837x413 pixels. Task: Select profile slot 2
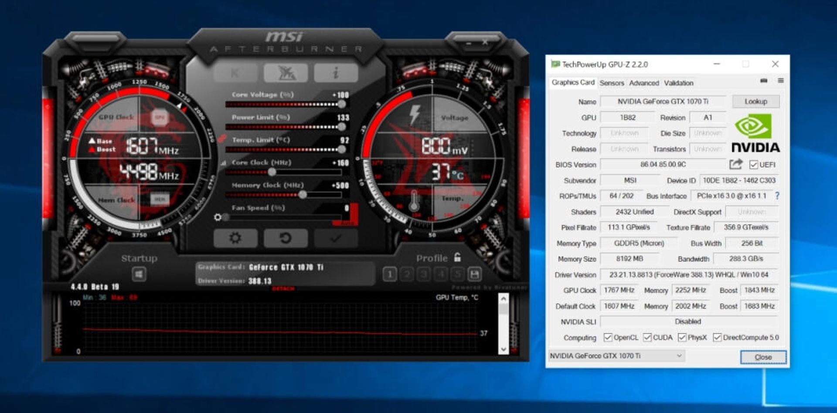tap(407, 274)
